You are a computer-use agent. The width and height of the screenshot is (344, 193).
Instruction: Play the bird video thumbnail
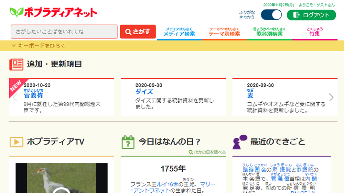coord(62,178)
